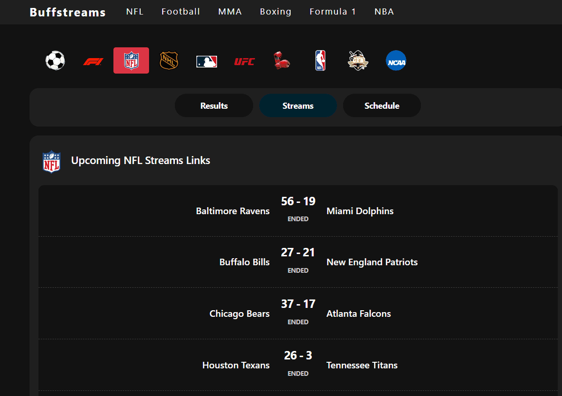Open the MLB logo category
The image size is (562, 396).
[x=207, y=62]
